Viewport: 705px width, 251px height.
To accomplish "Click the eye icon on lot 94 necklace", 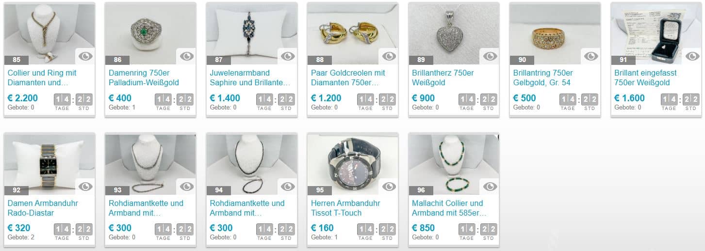I will 288,187.
